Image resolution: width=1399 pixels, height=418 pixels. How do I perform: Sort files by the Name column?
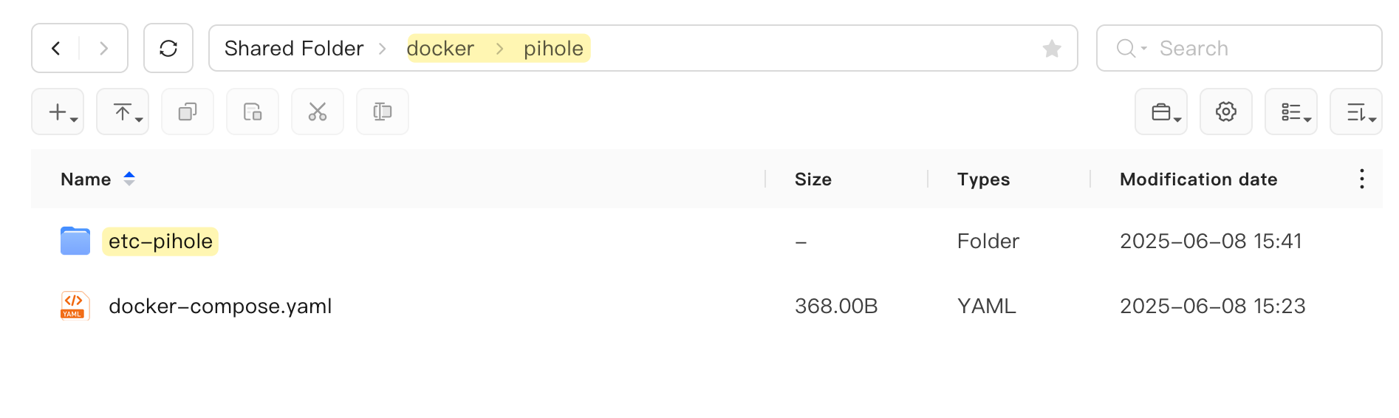tap(86, 179)
